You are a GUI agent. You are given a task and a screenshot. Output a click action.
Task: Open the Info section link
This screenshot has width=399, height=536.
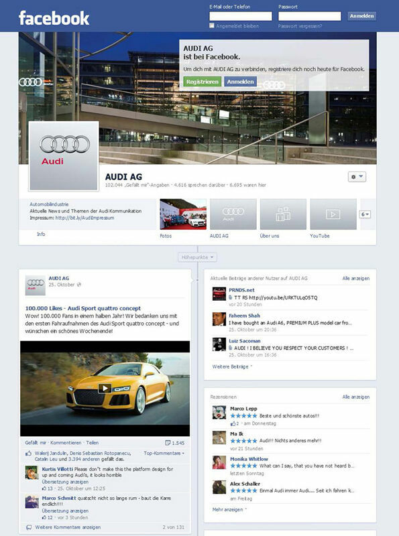[41, 234]
